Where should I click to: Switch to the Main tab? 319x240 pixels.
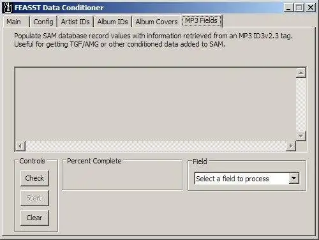(16, 22)
